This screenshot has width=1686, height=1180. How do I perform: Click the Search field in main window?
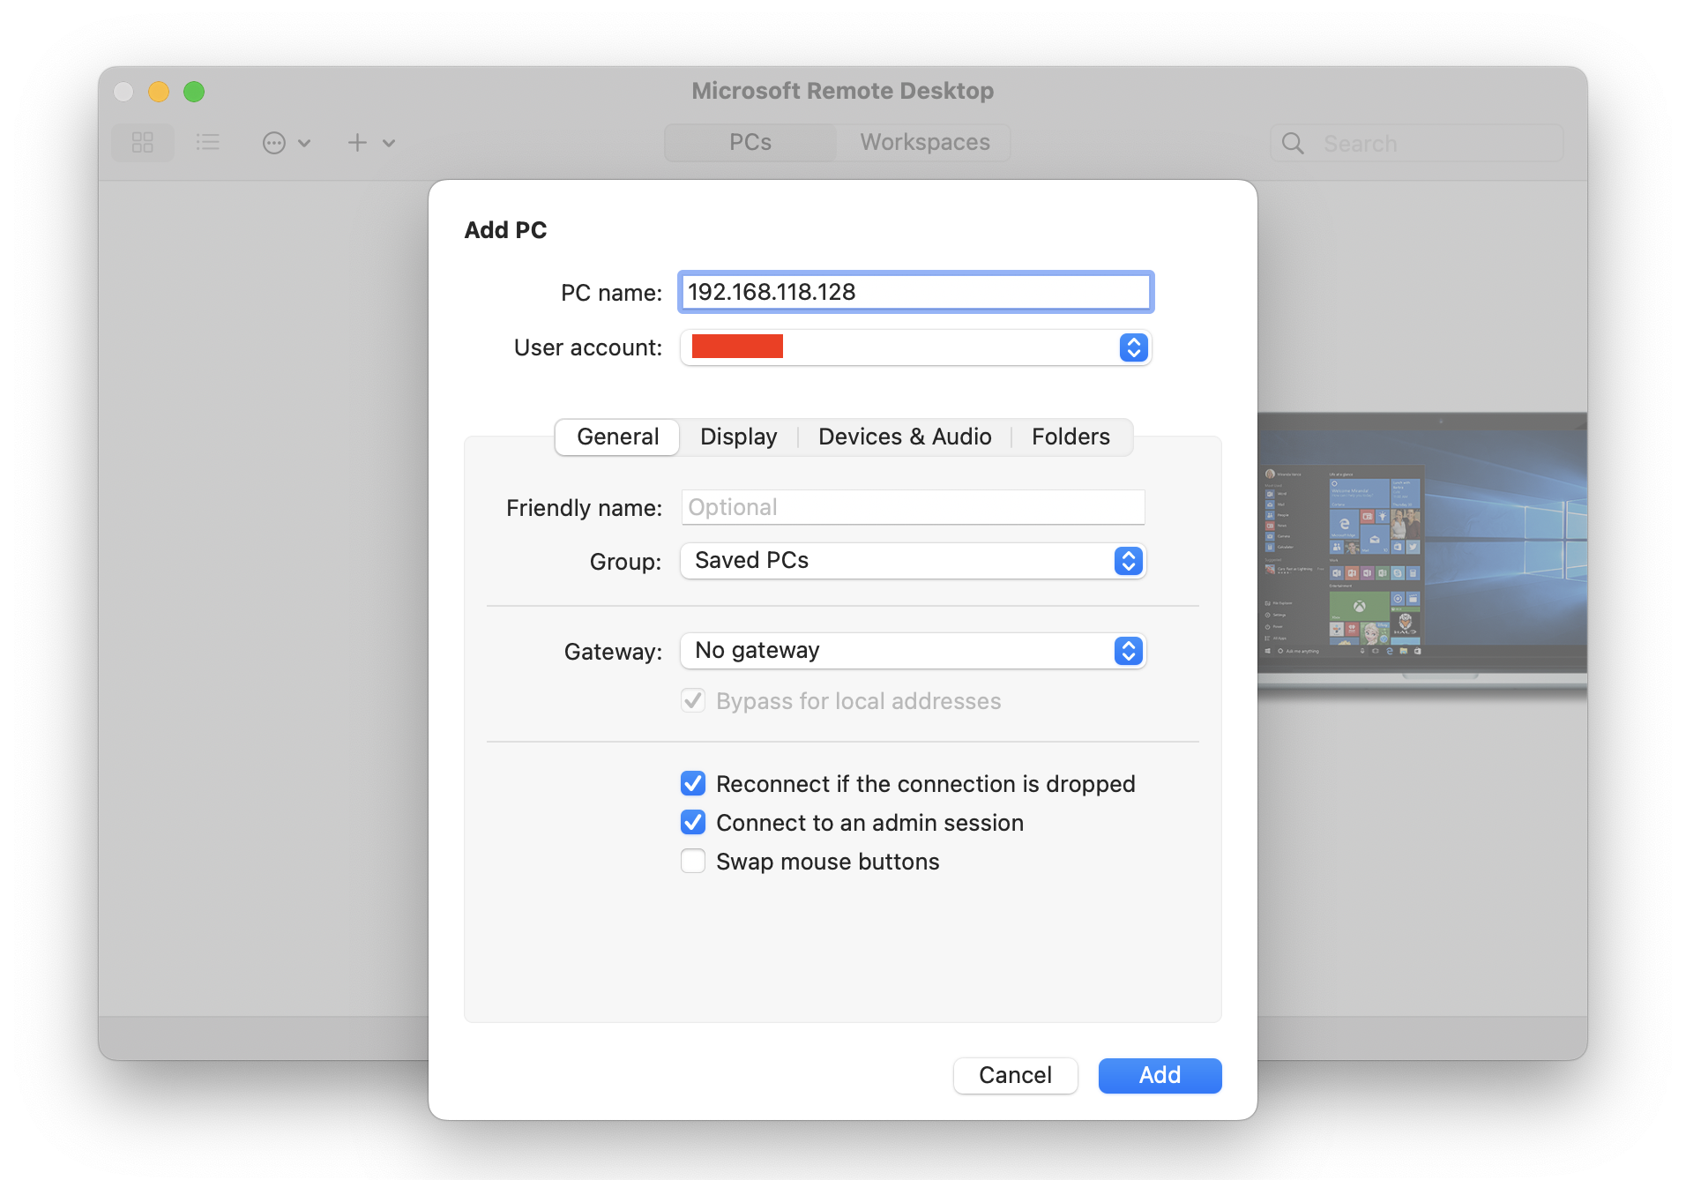click(1416, 144)
